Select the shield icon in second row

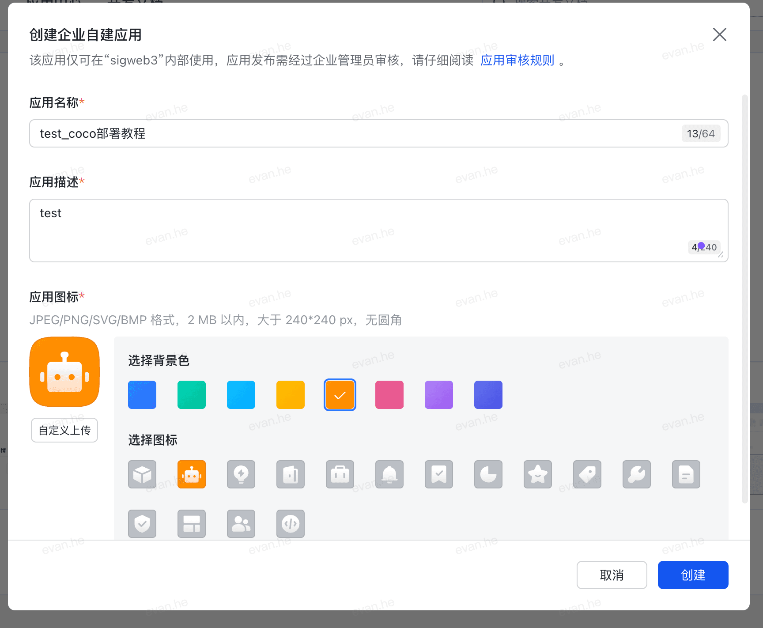point(142,524)
